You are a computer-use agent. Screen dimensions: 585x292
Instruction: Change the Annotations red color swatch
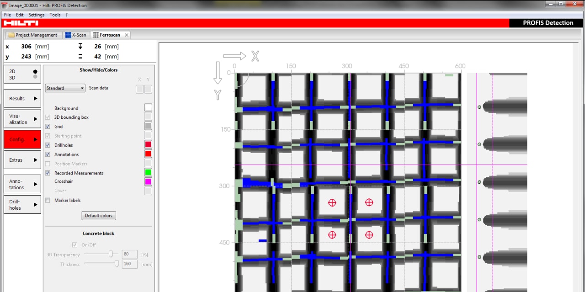click(148, 154)
